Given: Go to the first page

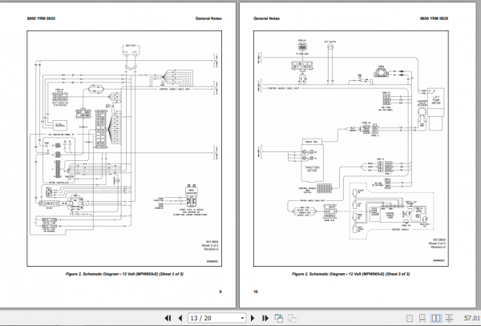Looking at the screenshot, I should coord(168,318).
